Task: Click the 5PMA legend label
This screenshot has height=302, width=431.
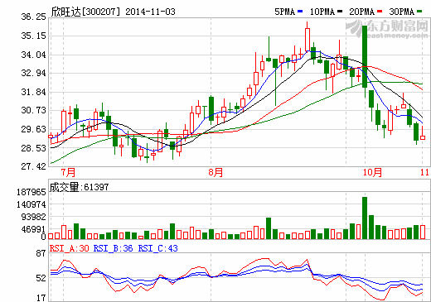Action: click(285, 12)
